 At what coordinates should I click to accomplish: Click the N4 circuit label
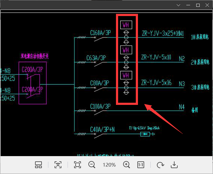[182, 107]
